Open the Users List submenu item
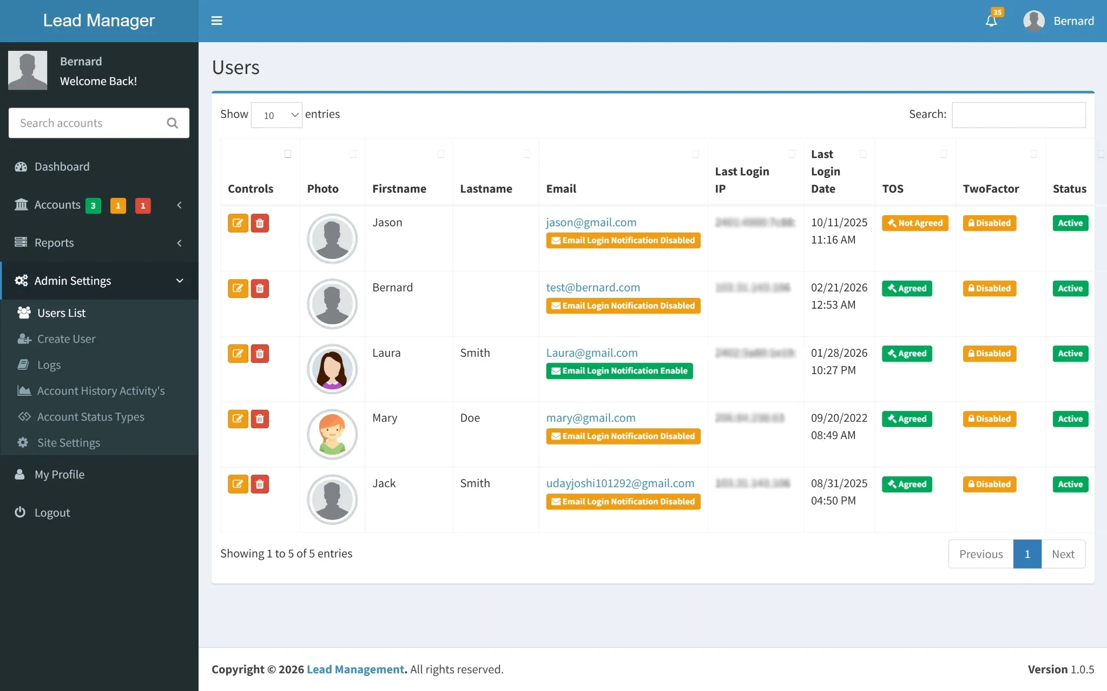The image size is (1107, 691). tap(99, 313)
